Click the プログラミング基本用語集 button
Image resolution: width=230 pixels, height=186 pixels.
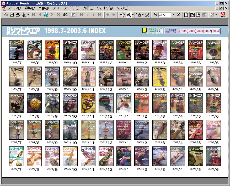point(155,31)
